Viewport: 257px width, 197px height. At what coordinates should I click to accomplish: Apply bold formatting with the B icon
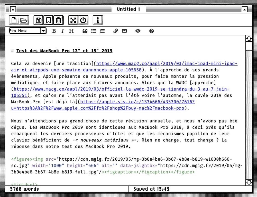pyautogui.click(x=54, y=31)
